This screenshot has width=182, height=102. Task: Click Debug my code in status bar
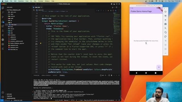pos(18,100)
